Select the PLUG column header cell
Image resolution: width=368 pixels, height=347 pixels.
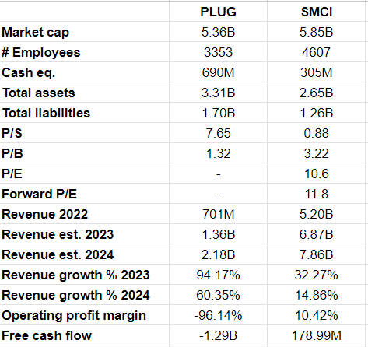(218, 12)
